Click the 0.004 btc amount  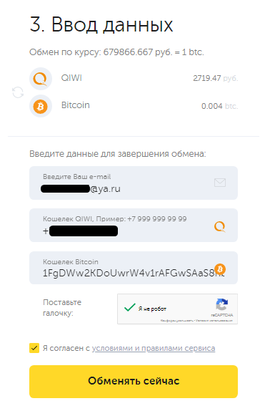point(219,106)
